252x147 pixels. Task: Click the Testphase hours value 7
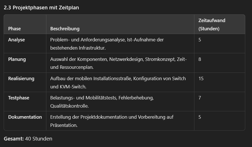click(200, 98)
